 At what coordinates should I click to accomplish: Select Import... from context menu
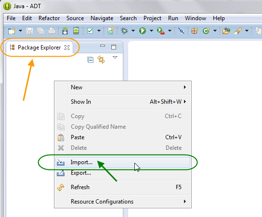coord(123,162)
